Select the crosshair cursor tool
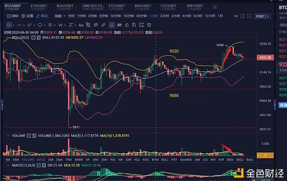The height and width of the screenshot is (181, 287). tap(9, 25)
